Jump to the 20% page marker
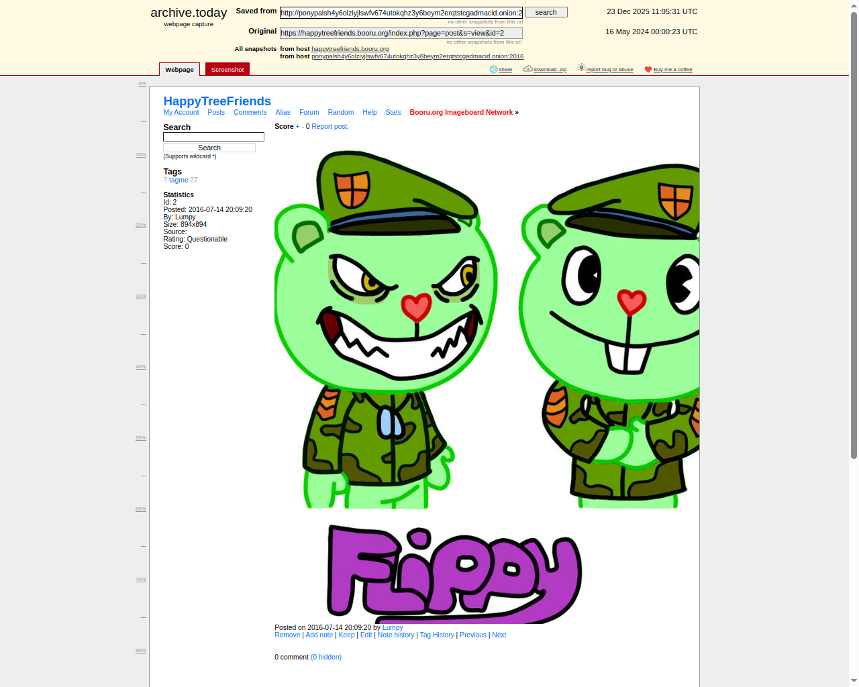This screenshot has height=687, width=859. [x=141, y=225]
